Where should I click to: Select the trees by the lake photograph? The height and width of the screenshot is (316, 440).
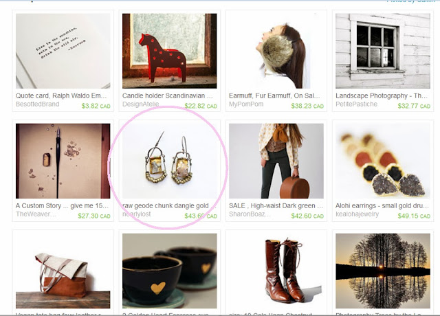[383, 271]
